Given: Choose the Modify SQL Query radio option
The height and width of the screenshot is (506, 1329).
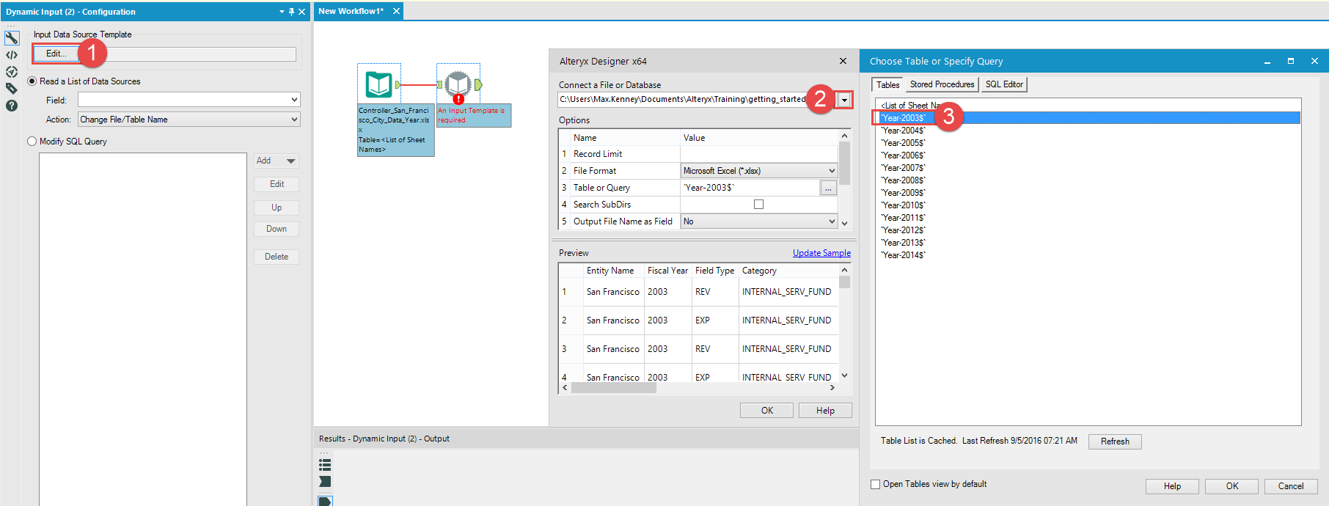Looking at the screenshot, I should [x=32, y=142].
